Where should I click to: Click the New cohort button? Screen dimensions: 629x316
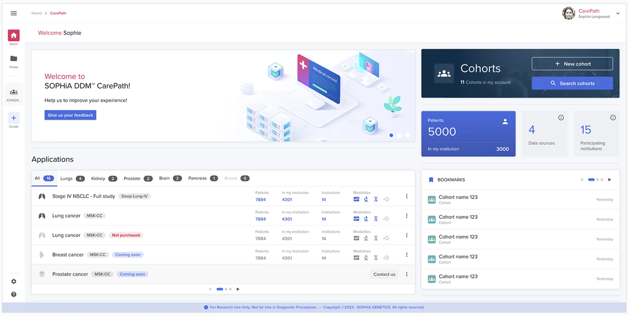click(572, 64)
